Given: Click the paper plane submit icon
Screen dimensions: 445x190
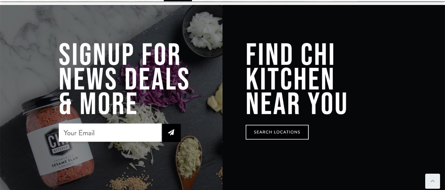Looking at the screenshot, I should [x=171, y=133].
